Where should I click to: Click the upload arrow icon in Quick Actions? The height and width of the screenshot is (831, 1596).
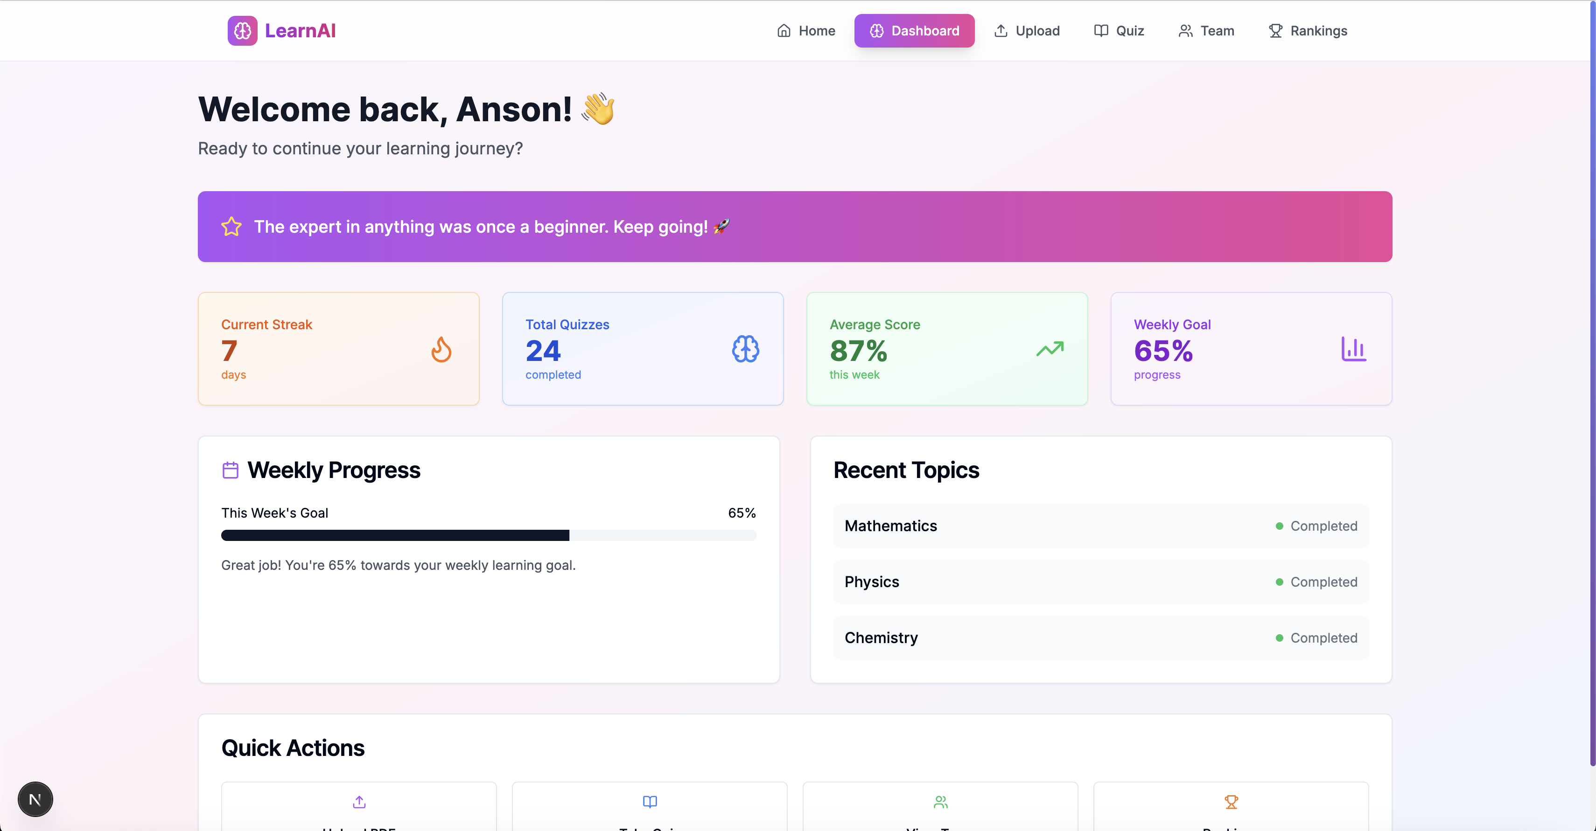click(x=359, y=802)
